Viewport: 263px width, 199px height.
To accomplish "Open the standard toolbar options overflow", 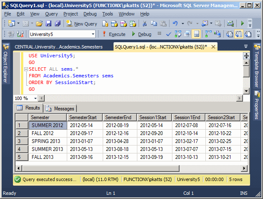I will tap(250, 23).
